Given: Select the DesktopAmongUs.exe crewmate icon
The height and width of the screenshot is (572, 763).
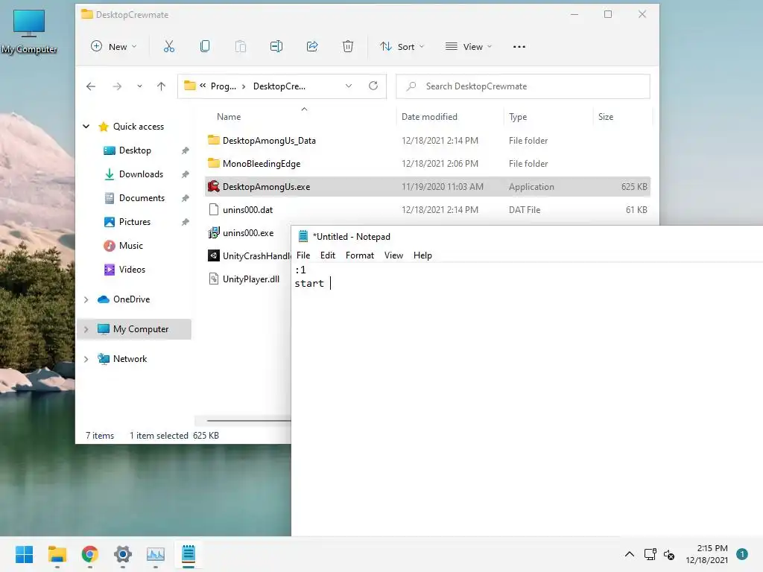Looking at the screenshot, I should (214, 186).
